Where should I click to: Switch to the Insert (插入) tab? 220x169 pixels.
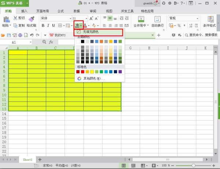25,11
